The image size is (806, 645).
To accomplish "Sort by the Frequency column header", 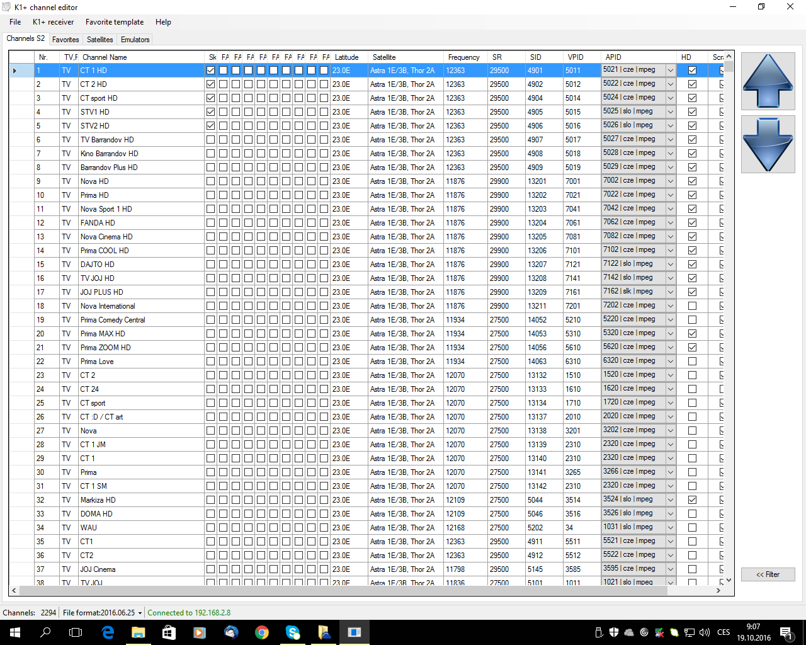I will (463, 57).
